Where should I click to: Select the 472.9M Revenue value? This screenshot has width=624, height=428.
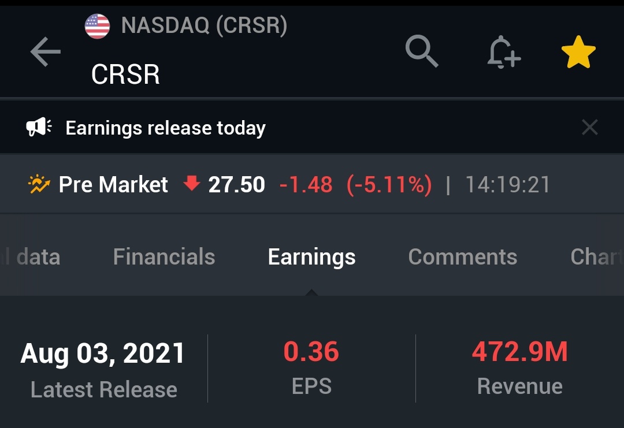click(x=519, y=352)
